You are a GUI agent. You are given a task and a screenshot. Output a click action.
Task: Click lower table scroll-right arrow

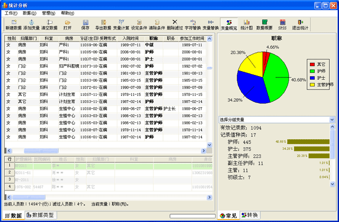(x=209, y=197)
